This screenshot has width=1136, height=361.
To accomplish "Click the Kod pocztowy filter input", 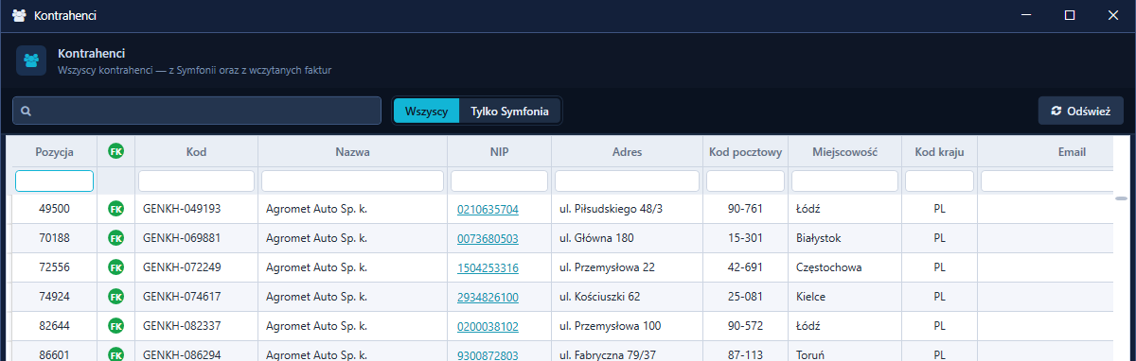I will coord(745,180).
